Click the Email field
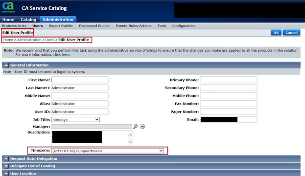Image resolution: width=305 pixels, height=176 pixels. pos(229,119)
